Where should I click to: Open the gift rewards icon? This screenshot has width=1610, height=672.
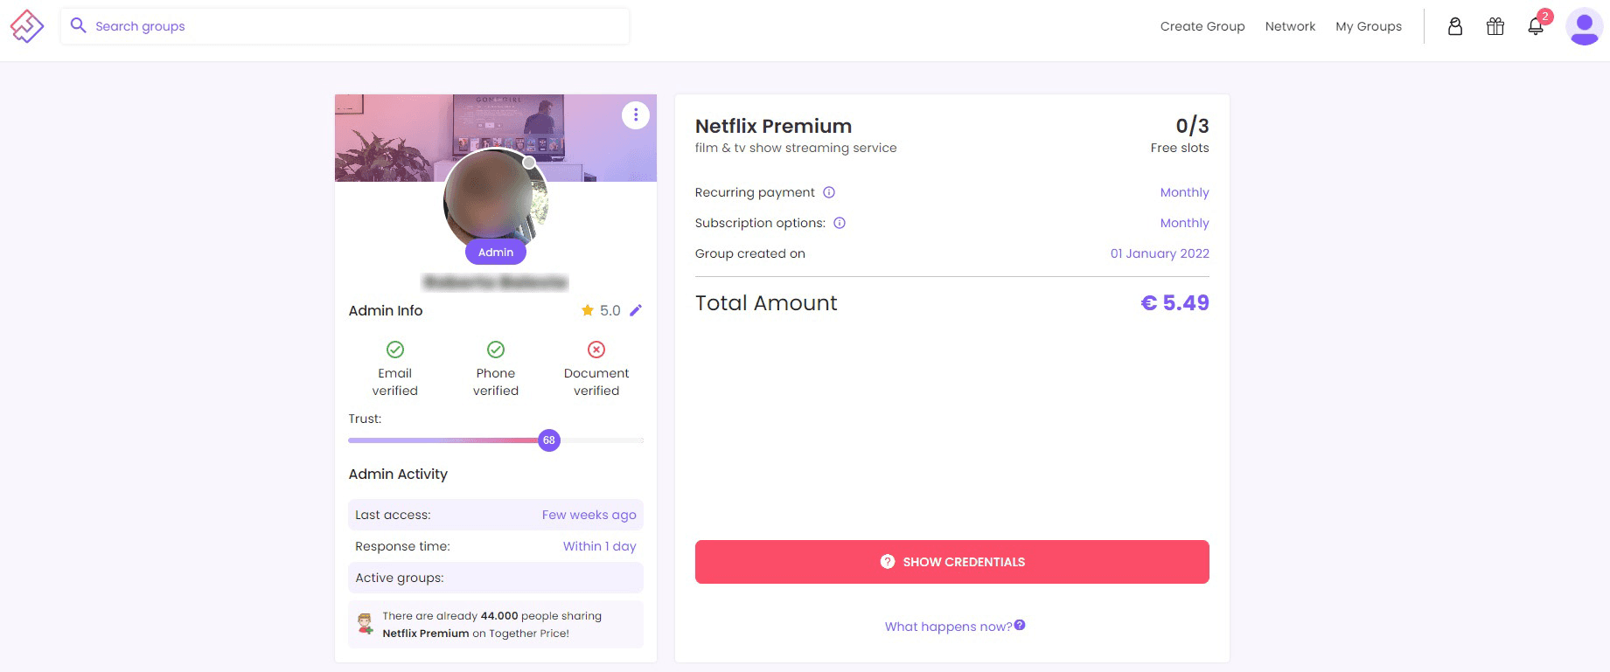point(1495,26)
